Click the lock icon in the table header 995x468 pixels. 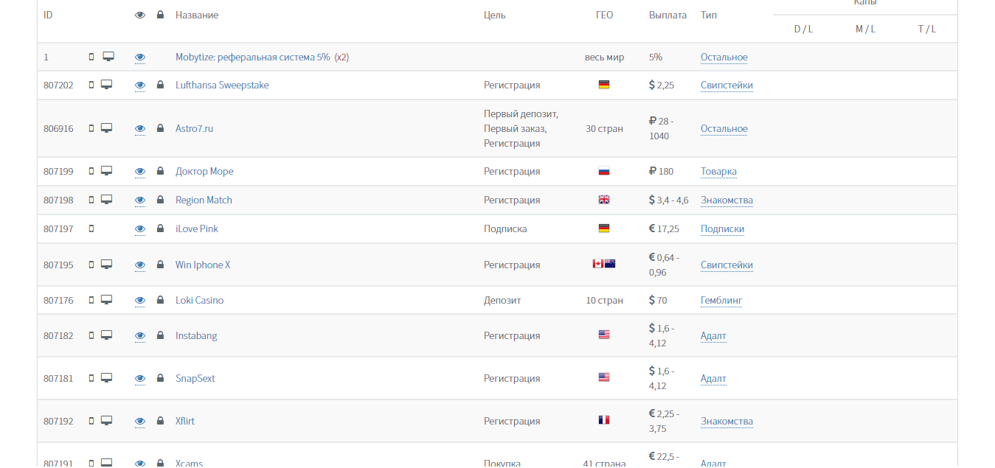[x=160, y=15]
